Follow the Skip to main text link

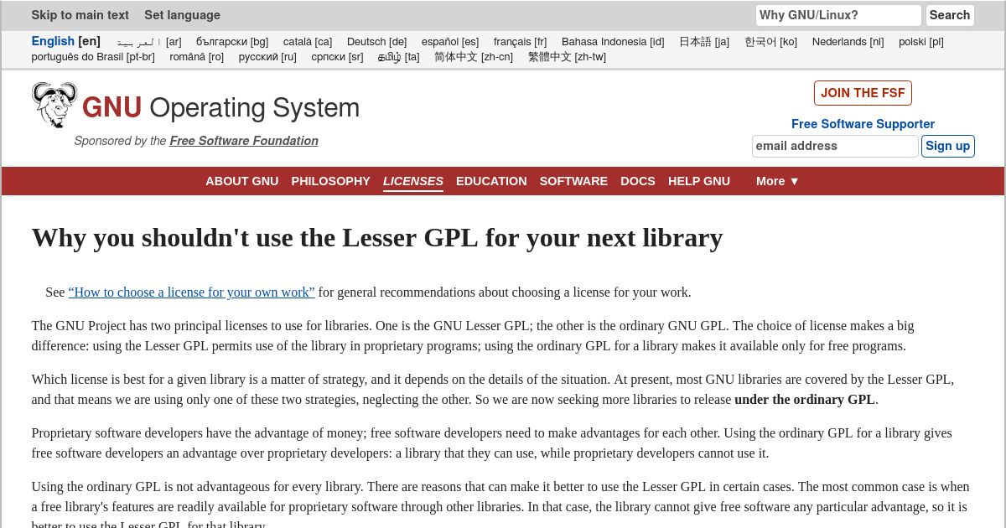[80, 15]
